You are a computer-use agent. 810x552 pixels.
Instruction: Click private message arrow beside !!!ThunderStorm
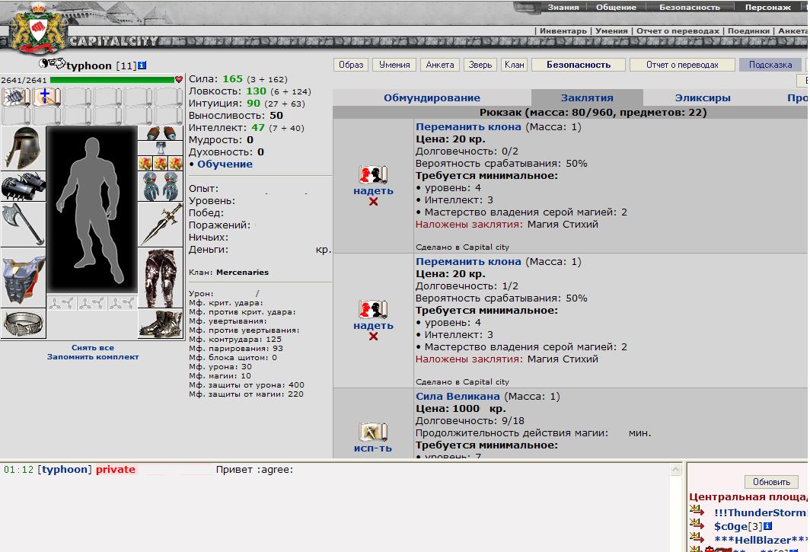(697, 511)
